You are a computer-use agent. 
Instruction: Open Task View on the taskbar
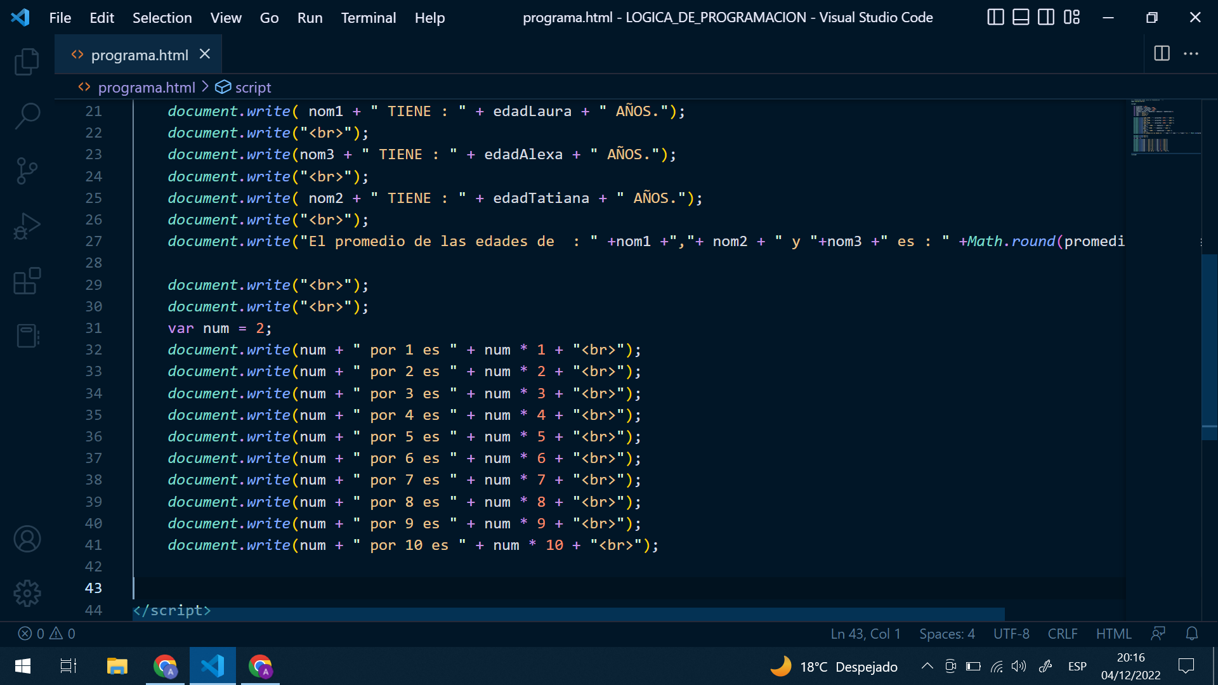tap(68, 666)
